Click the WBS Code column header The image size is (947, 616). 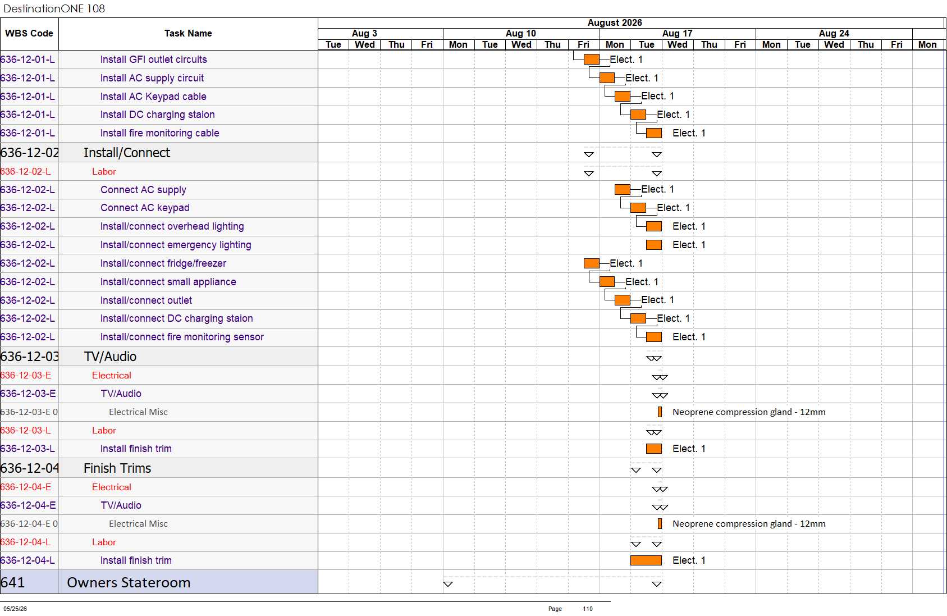point(29,34)
